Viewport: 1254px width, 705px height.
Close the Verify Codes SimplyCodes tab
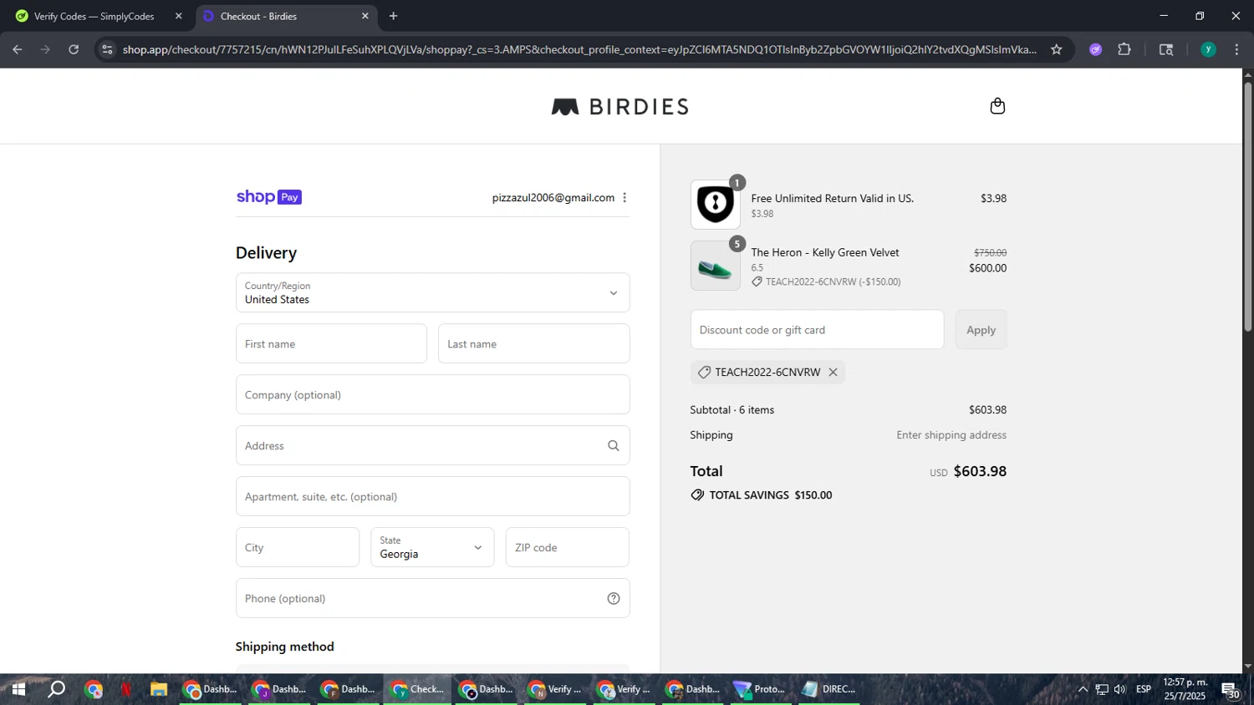click(x=178, y=16)
